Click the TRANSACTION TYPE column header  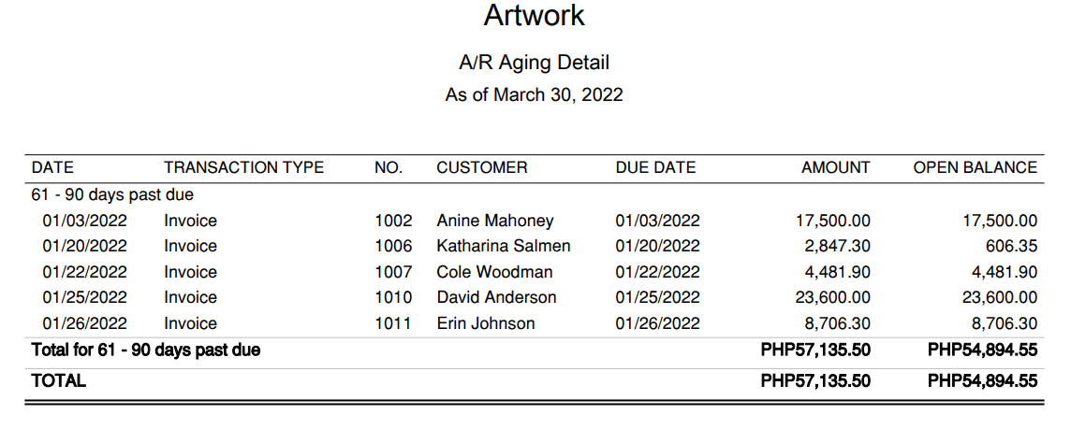[243, 167]
